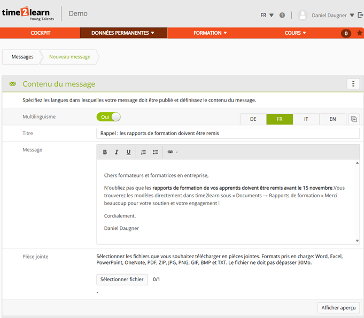The image size is (364, 318).
Task: Click the copy languages icon
Action: click(x=354, y=119)
